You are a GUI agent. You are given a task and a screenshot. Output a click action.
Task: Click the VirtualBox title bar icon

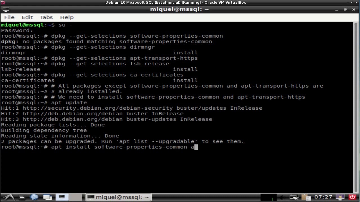(3, 3)
